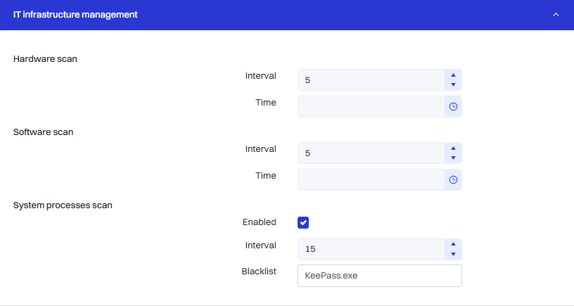Screen dimensions: 574x306
Task: Decrease the Software scan interval value
Action: 453,158
